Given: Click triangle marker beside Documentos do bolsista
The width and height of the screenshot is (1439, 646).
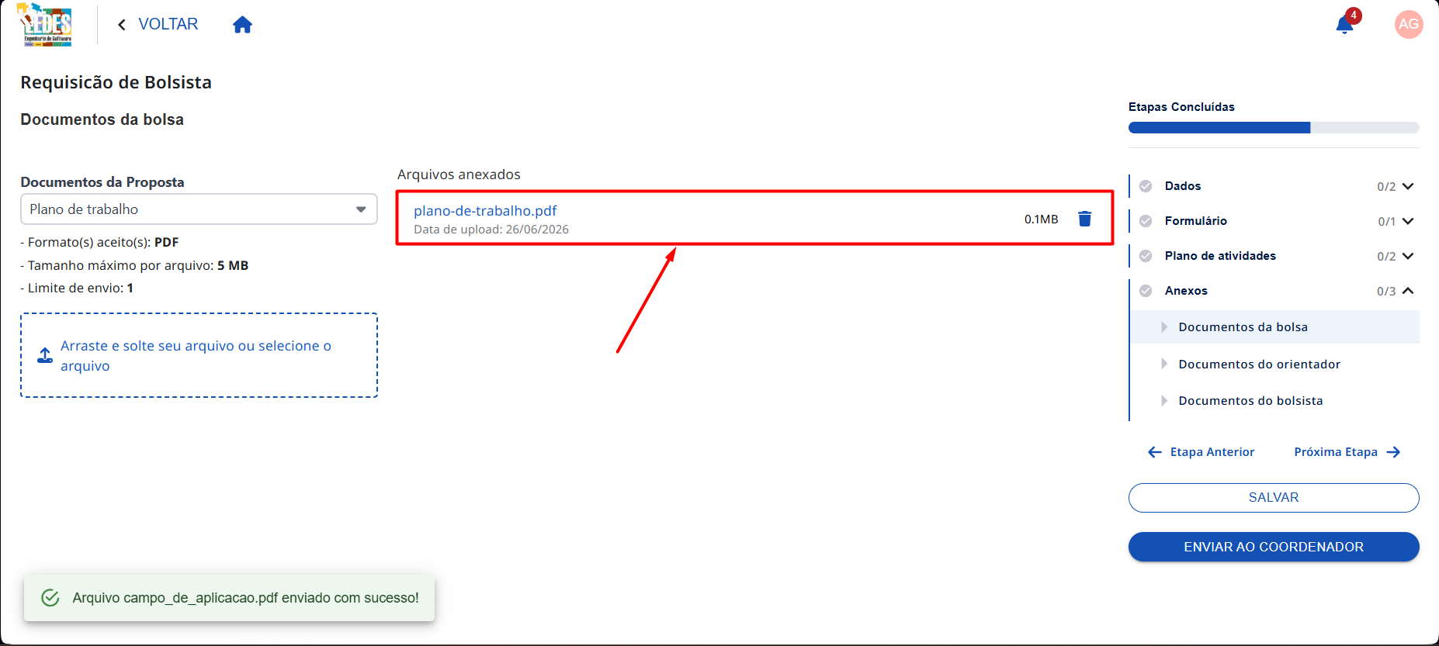Looking at the screenshot, I should (1164, 401).
